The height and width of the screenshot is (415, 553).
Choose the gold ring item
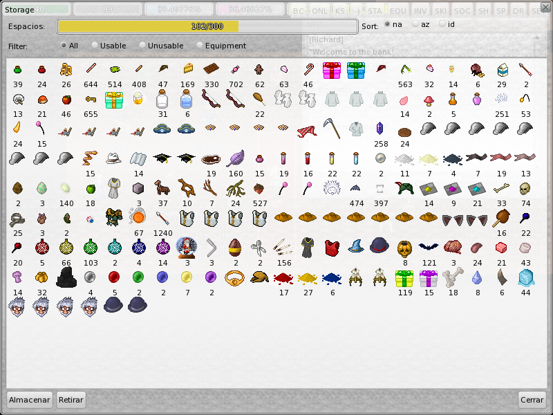coord(234,278)
